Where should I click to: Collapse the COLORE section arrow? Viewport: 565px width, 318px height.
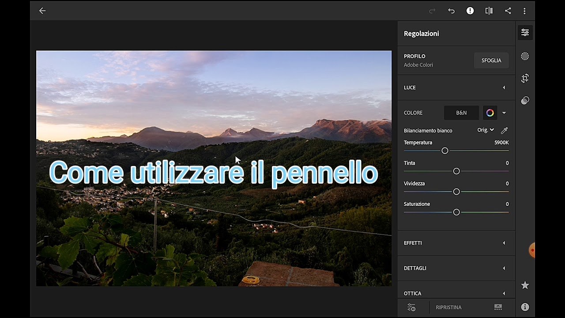[504, 113]
